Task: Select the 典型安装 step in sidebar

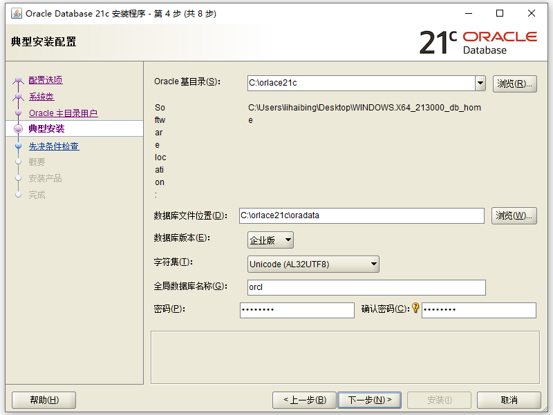Action: [x=46, y=128]
